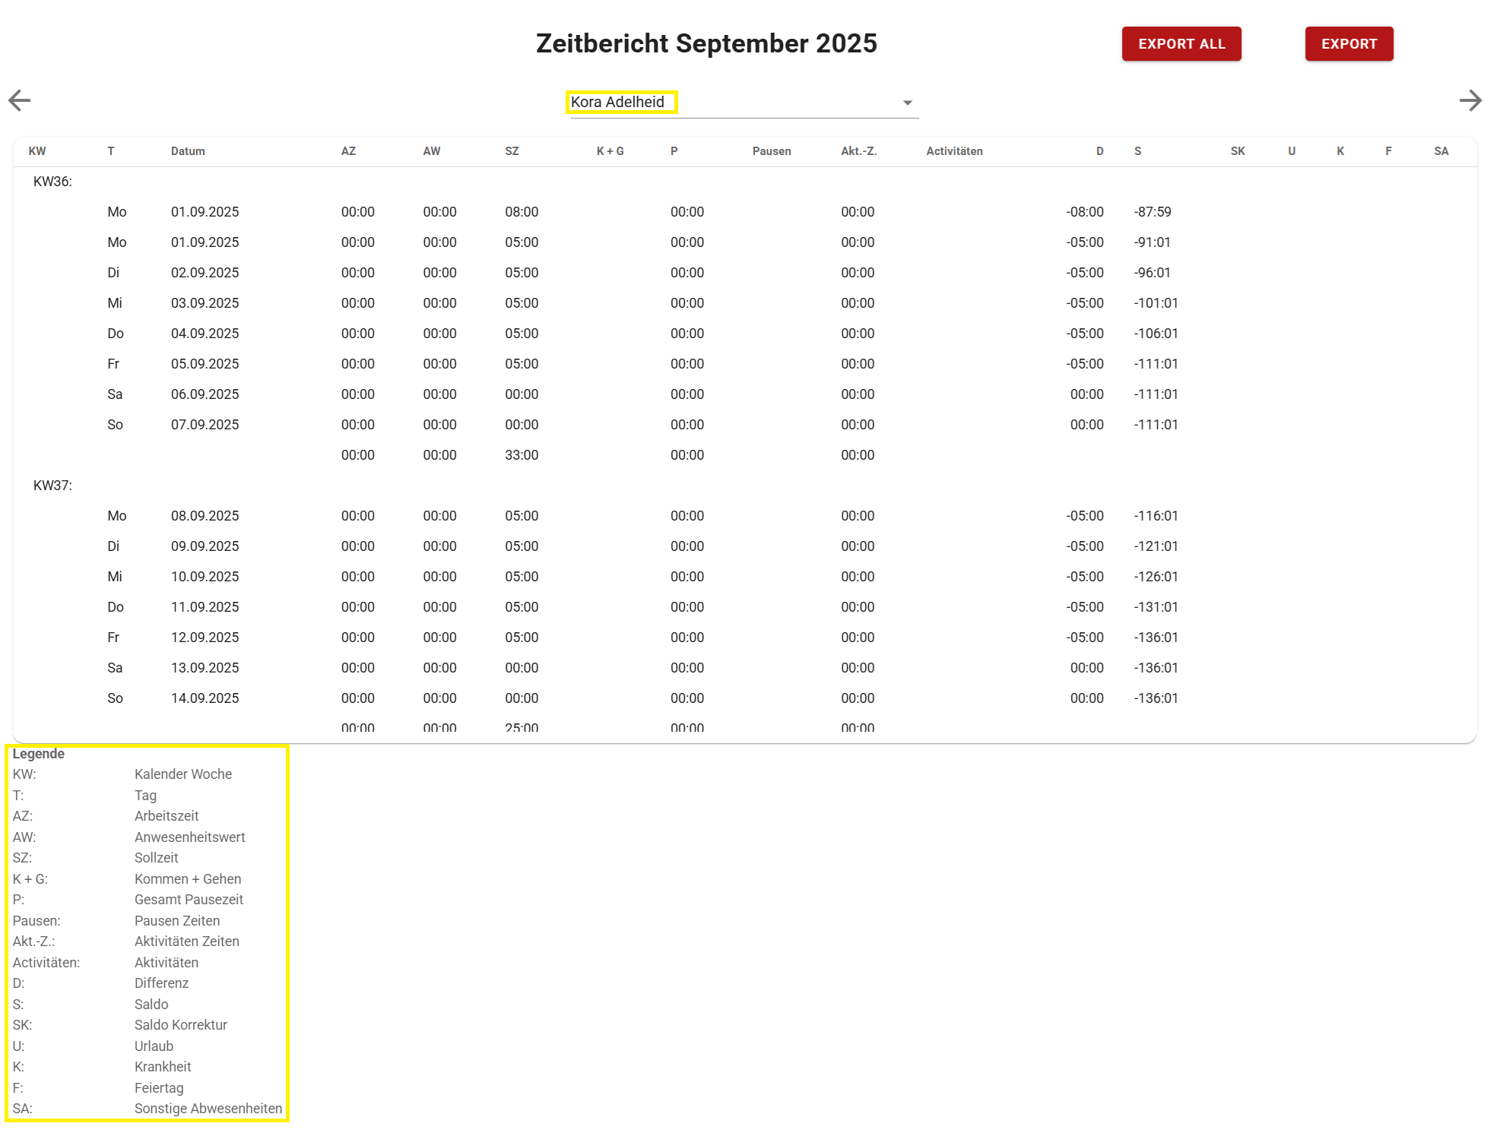This screenshot has height=1133, width=1500.
Task: Click the Activitäten column header
Action: (x=953, y=151)
